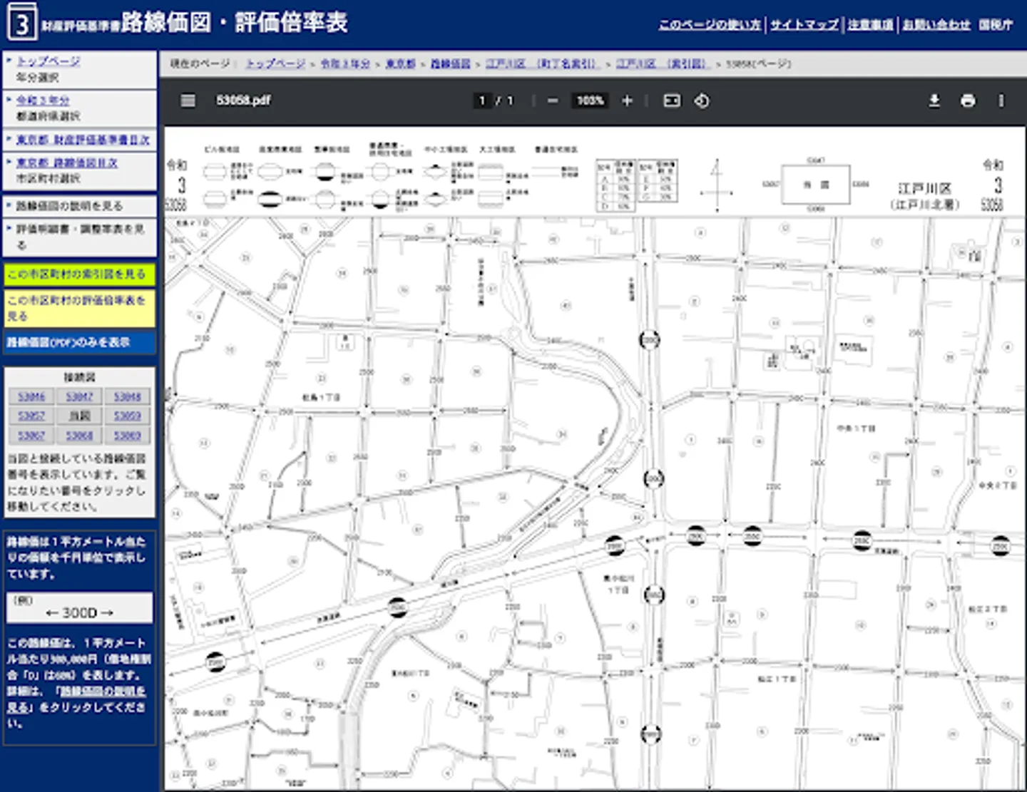Open the PDF viewer more-options menu
This screenshot has width=1027, height=792.
1001,101
